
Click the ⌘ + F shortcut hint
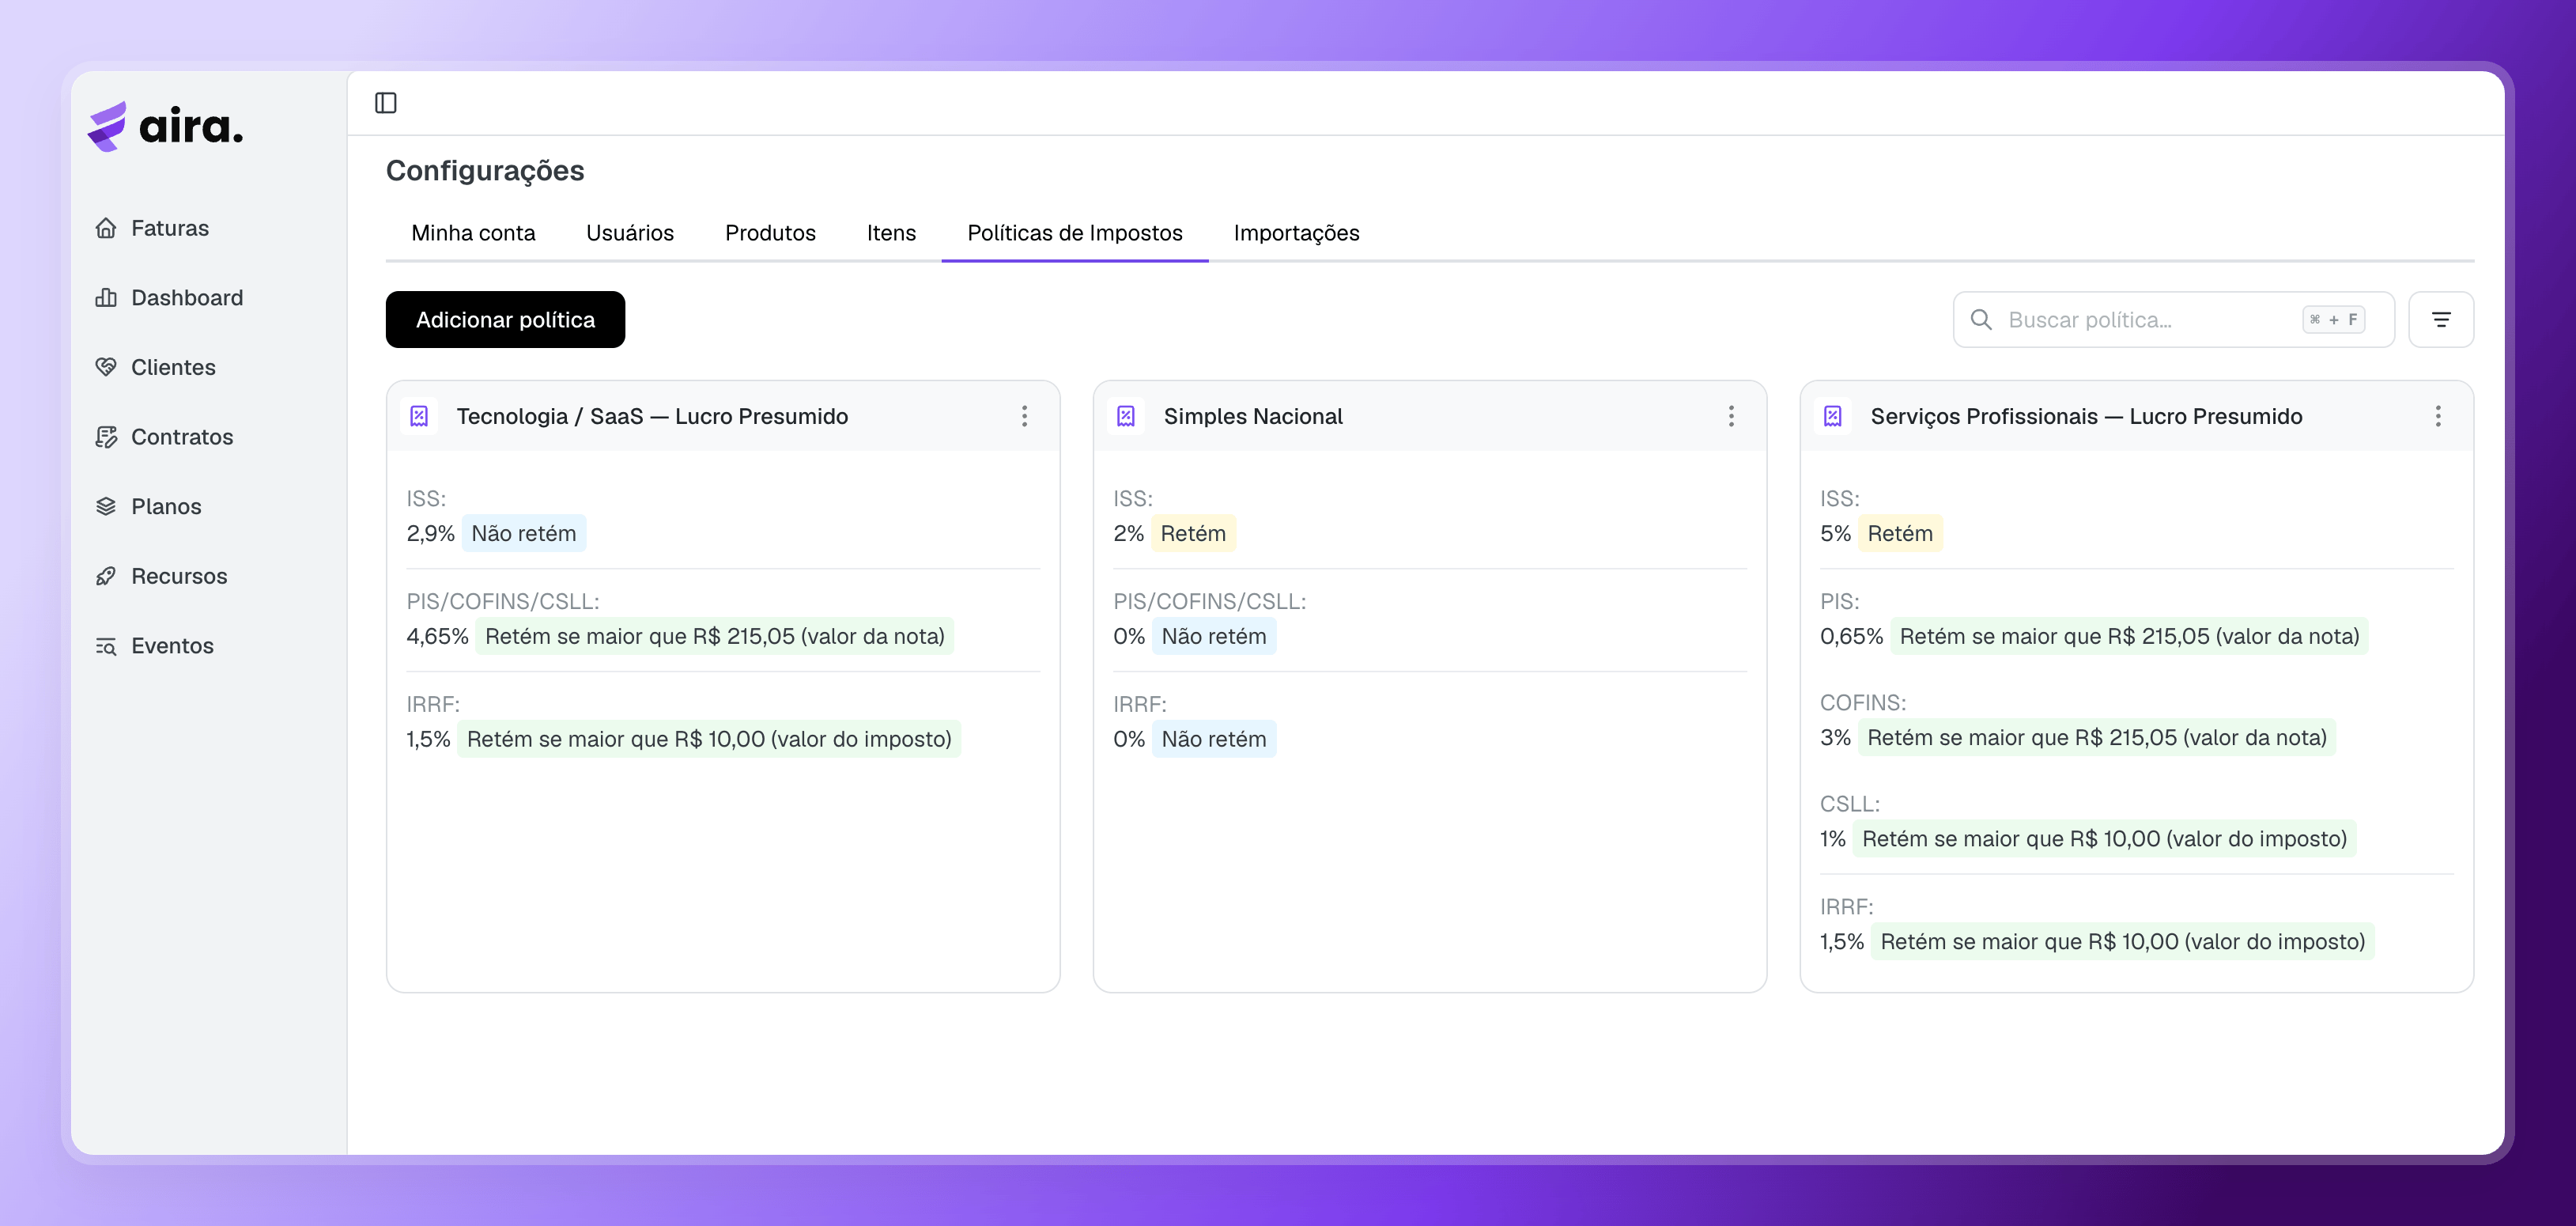pos(2333,320)
